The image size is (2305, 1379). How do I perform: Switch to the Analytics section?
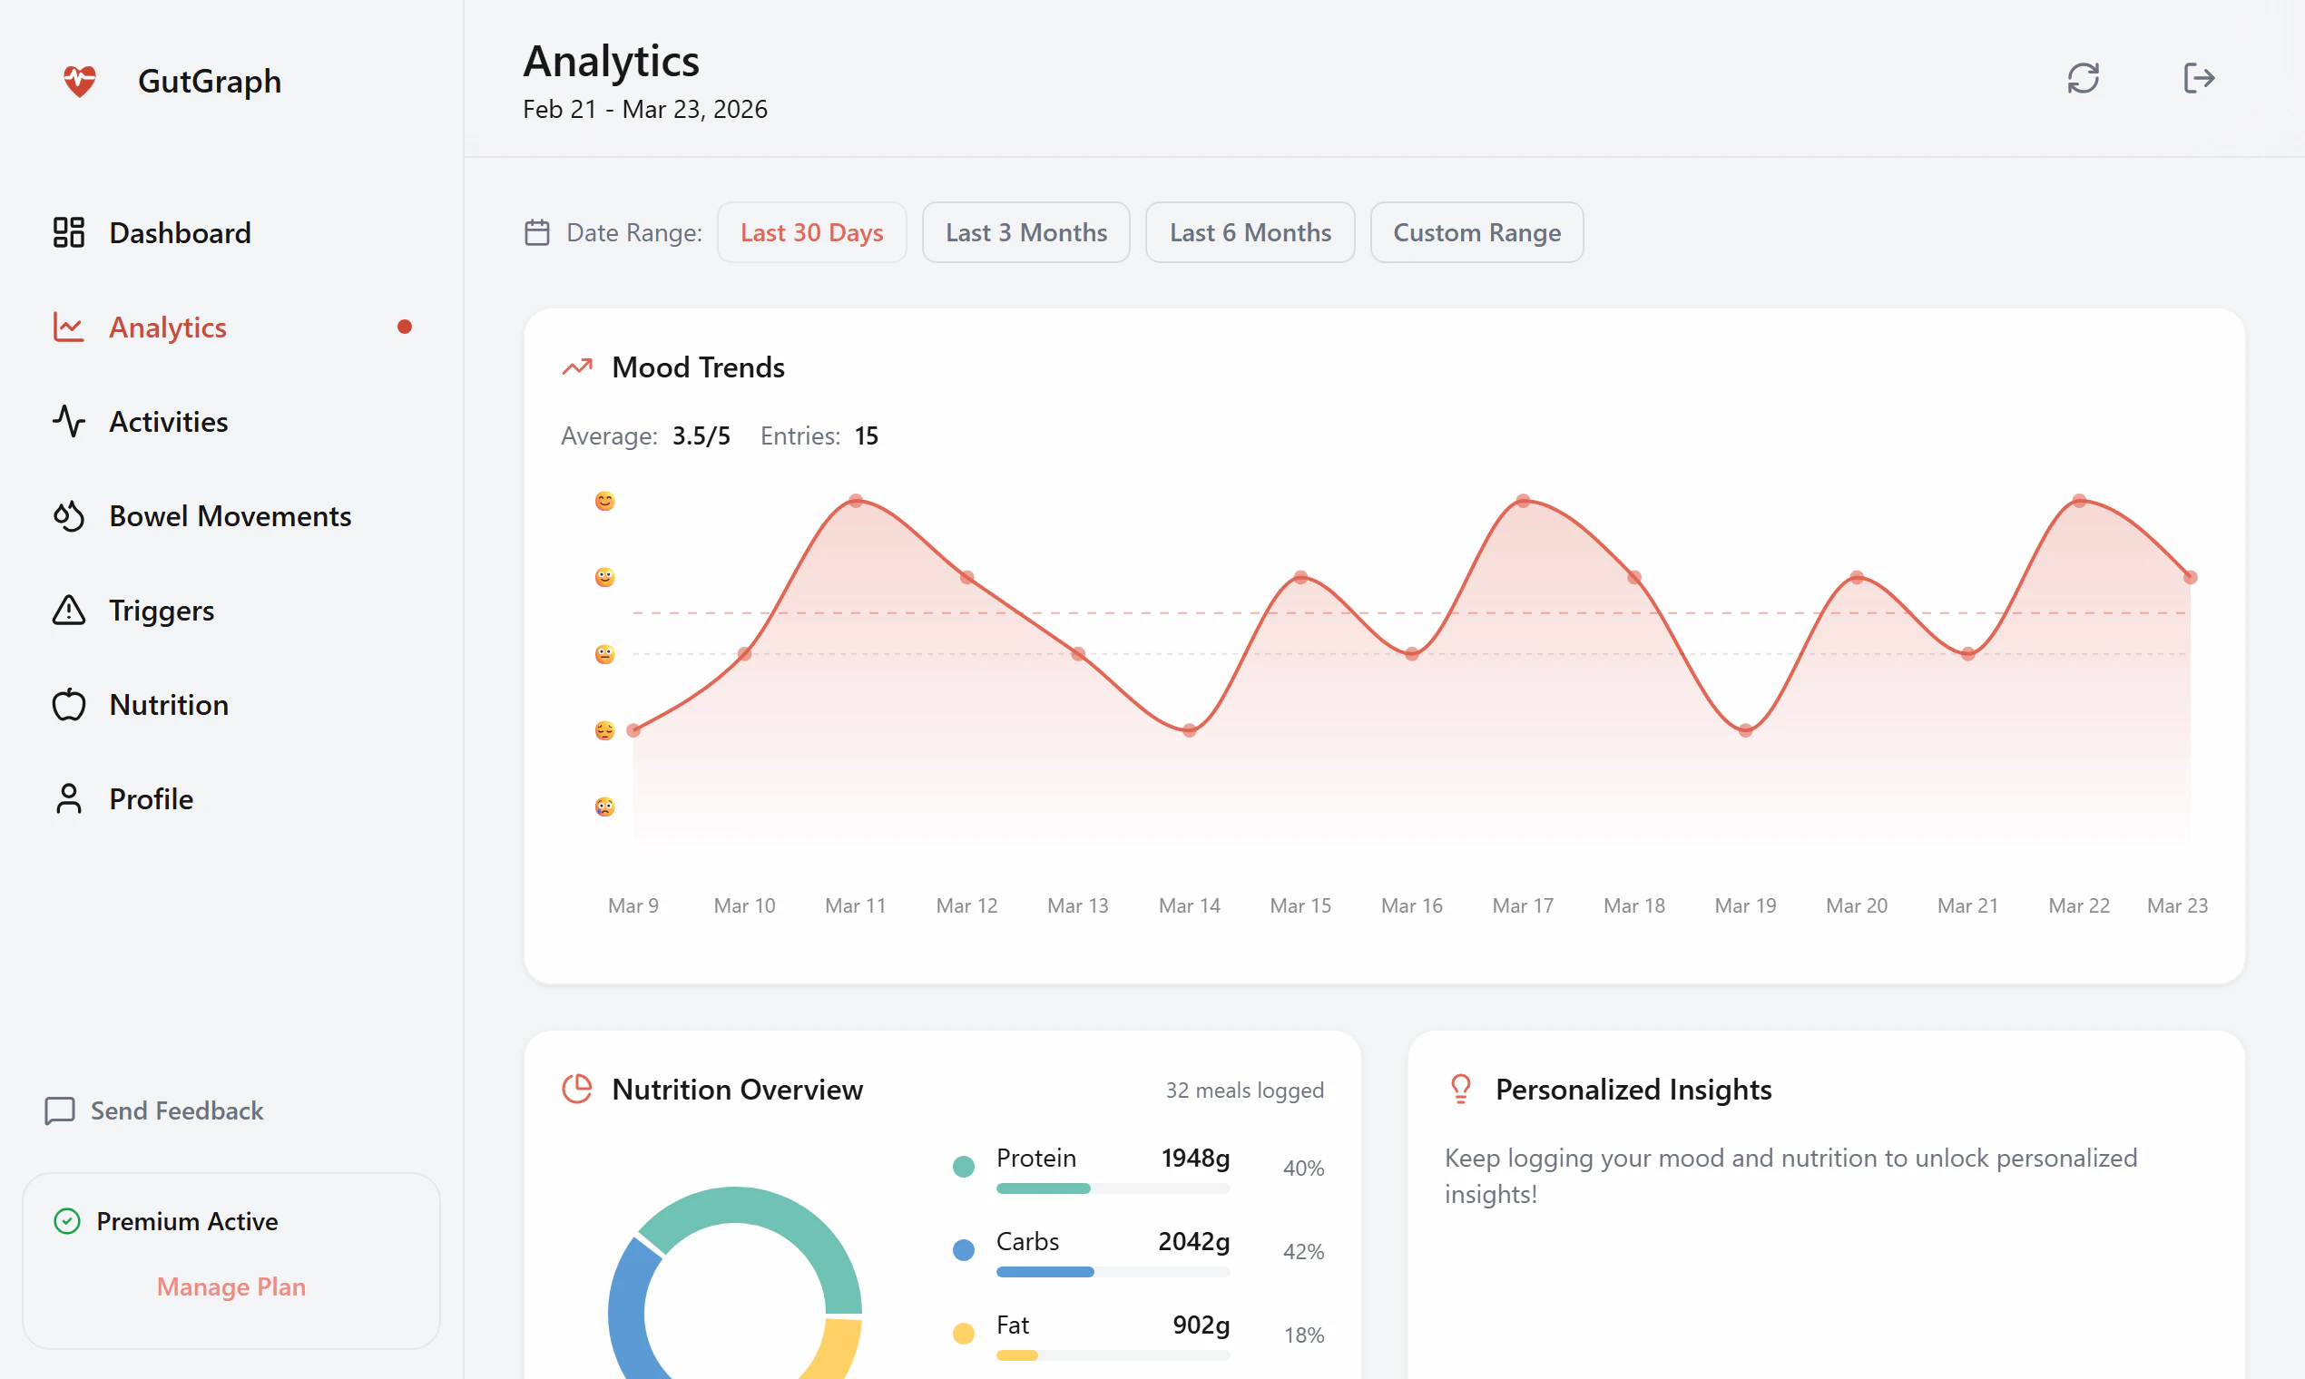click(168, 328)
